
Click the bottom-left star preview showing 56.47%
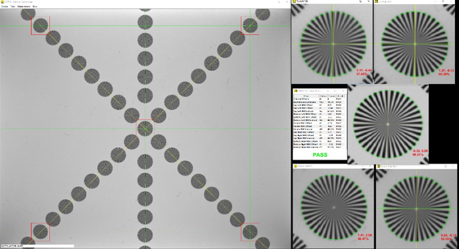(333, 208)
